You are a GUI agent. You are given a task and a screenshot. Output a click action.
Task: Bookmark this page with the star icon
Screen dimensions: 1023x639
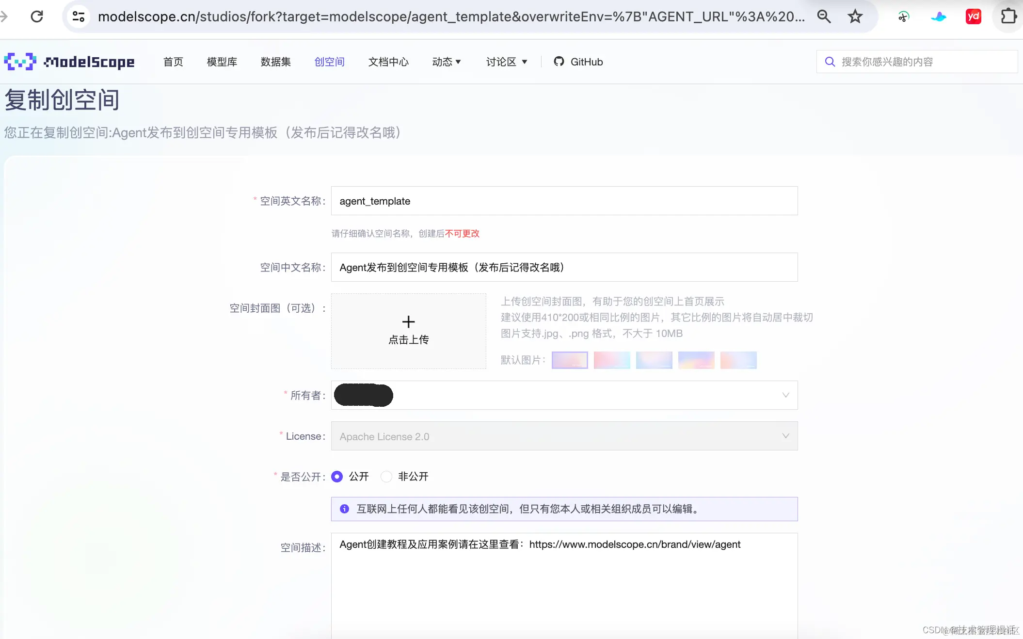[855, 16]
